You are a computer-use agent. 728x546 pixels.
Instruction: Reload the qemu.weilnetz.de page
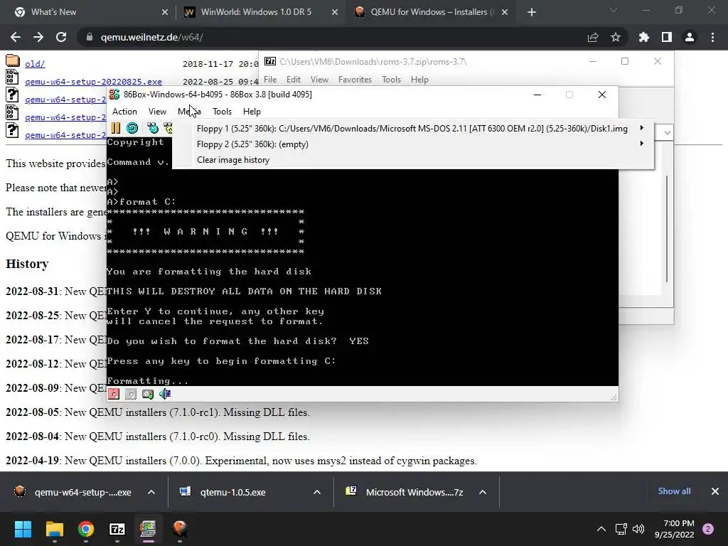point(61,37)
